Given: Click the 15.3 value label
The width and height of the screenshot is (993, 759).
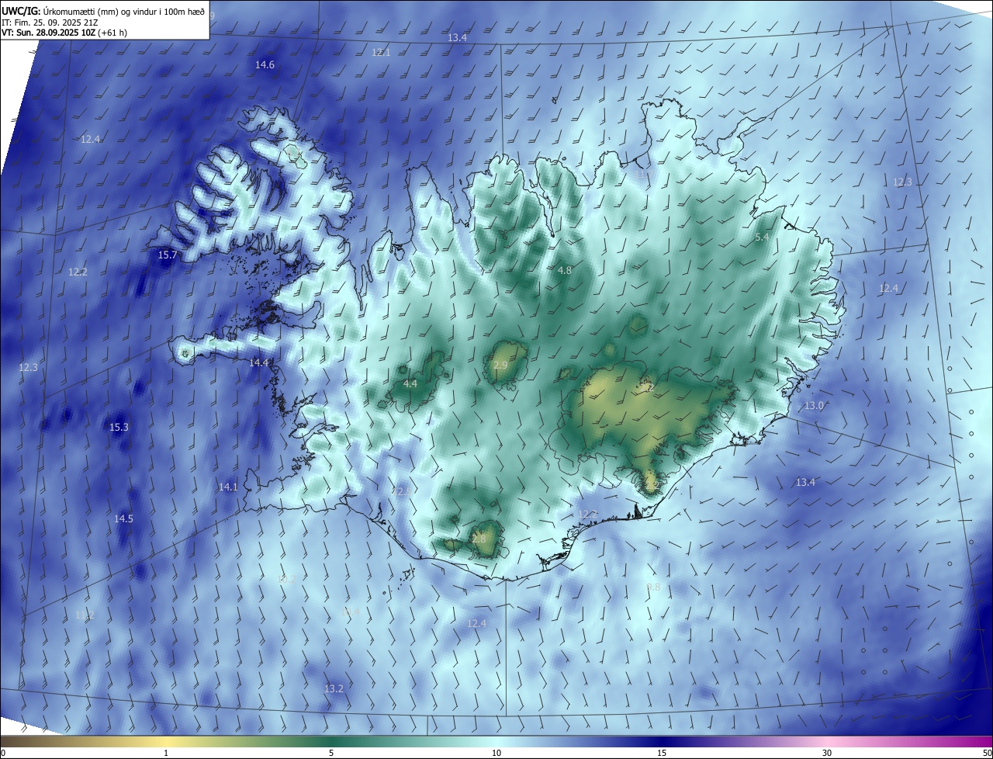Looking at the screenshot, I should pyautogui.click(x=119, y=428).
